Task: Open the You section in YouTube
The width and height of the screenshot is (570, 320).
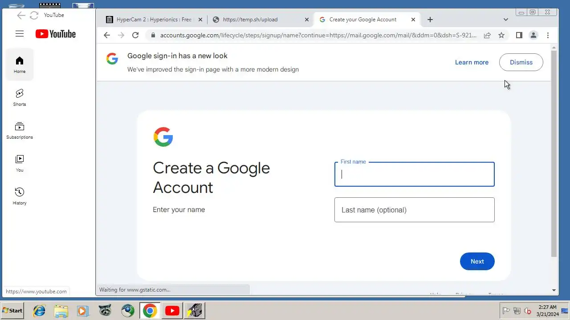Action: [20, 163]
